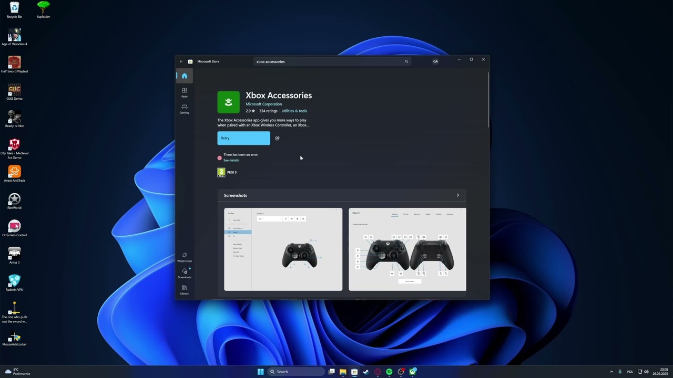Open Library in the Store sidebar

184,290
